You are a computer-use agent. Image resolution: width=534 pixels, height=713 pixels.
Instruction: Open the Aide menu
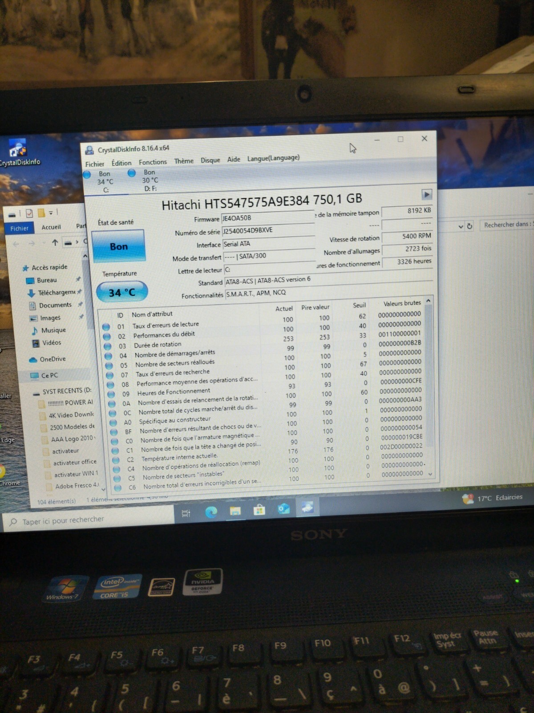[234, 159]
